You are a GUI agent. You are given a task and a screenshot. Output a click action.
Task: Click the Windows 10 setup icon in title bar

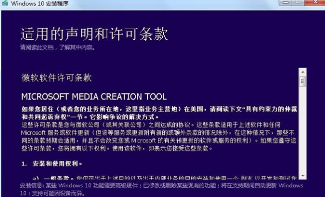(4, 4)
